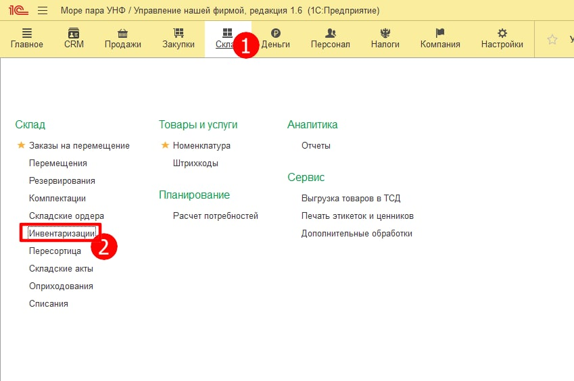This screenshot has width=574, height=381.
Task: Open the Оприходования list
Action: click(61, 286)
